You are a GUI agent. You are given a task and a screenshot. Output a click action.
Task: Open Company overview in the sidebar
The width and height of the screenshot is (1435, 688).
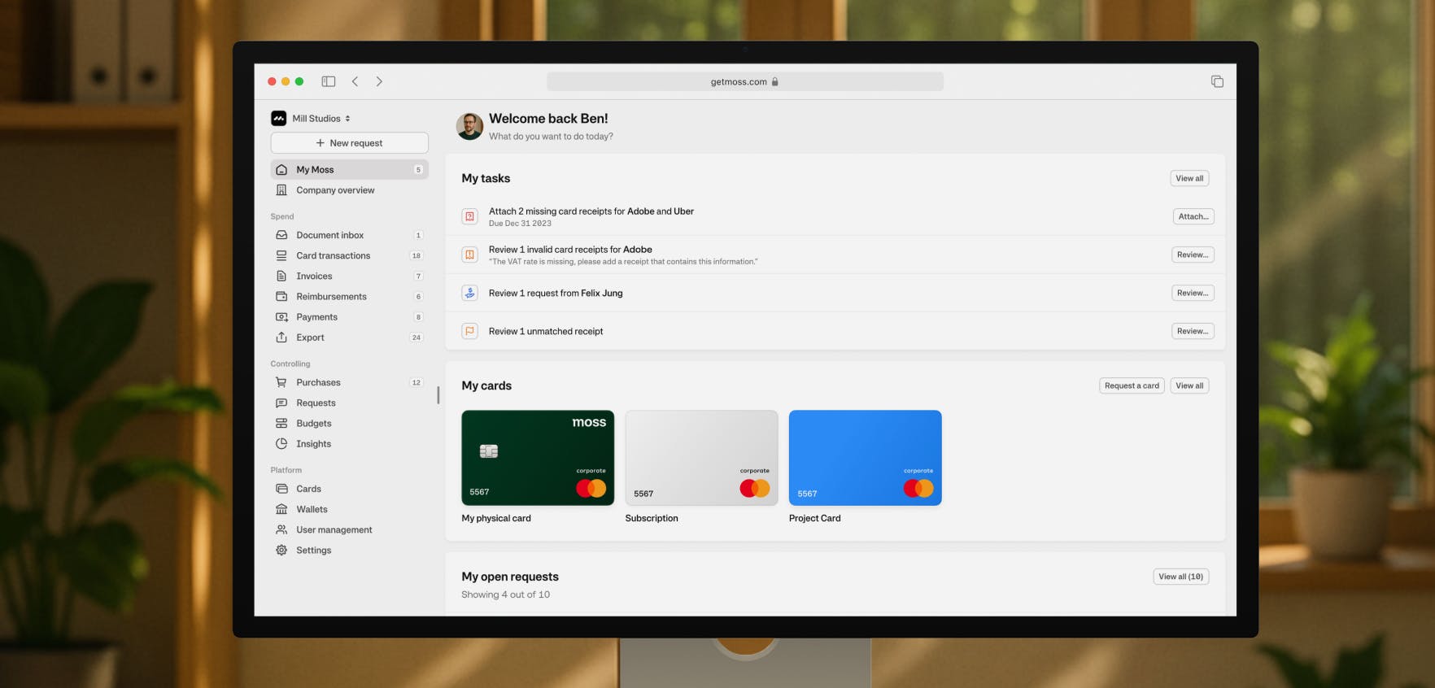335,190
